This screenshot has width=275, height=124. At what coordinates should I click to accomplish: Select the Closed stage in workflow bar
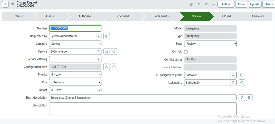coord(226,16)
